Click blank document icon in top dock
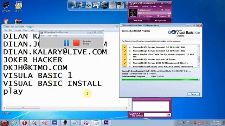This screenshot has height=126, width=225. (112, 5)
